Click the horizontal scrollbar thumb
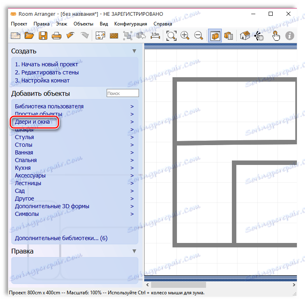The image size is (305, 304). (x=179, y=285)
